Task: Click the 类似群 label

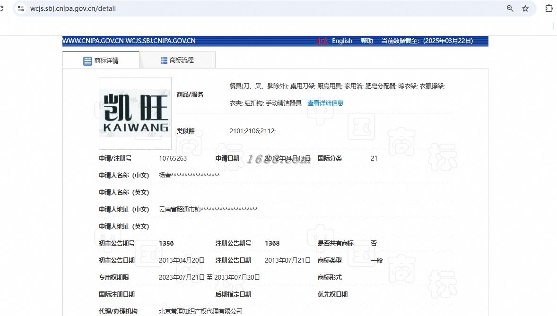Action: (x=185, y=131)
